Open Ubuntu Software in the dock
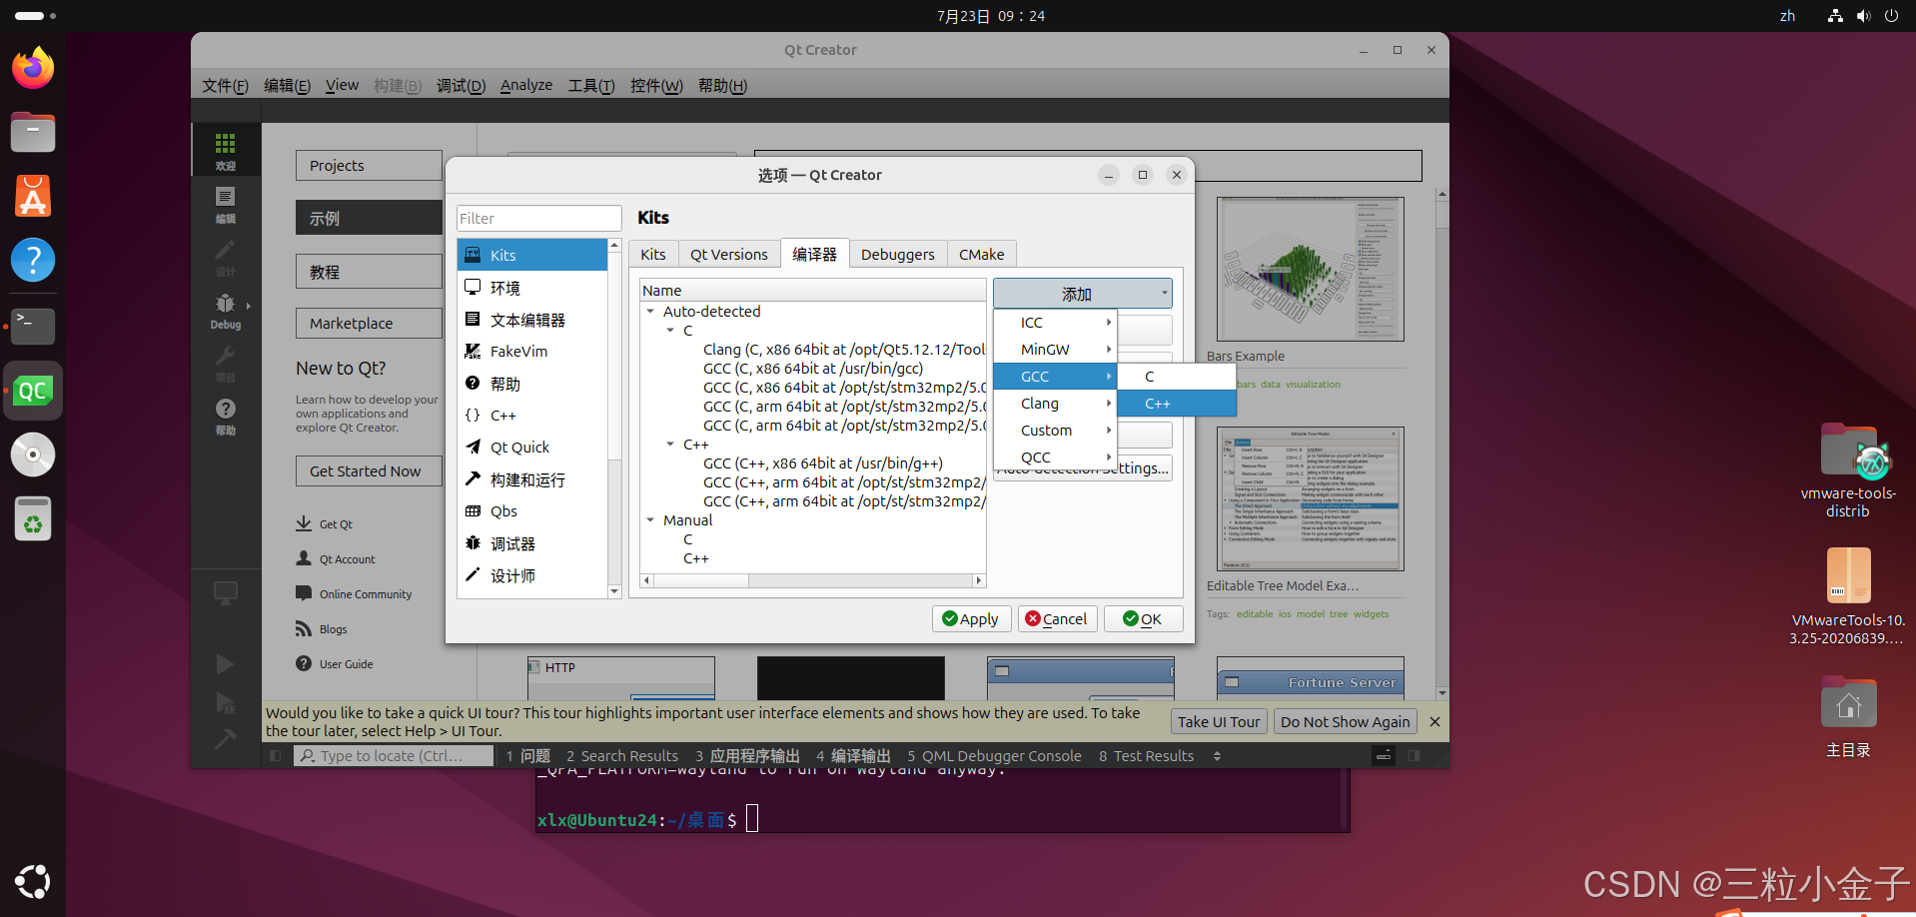 33,196
